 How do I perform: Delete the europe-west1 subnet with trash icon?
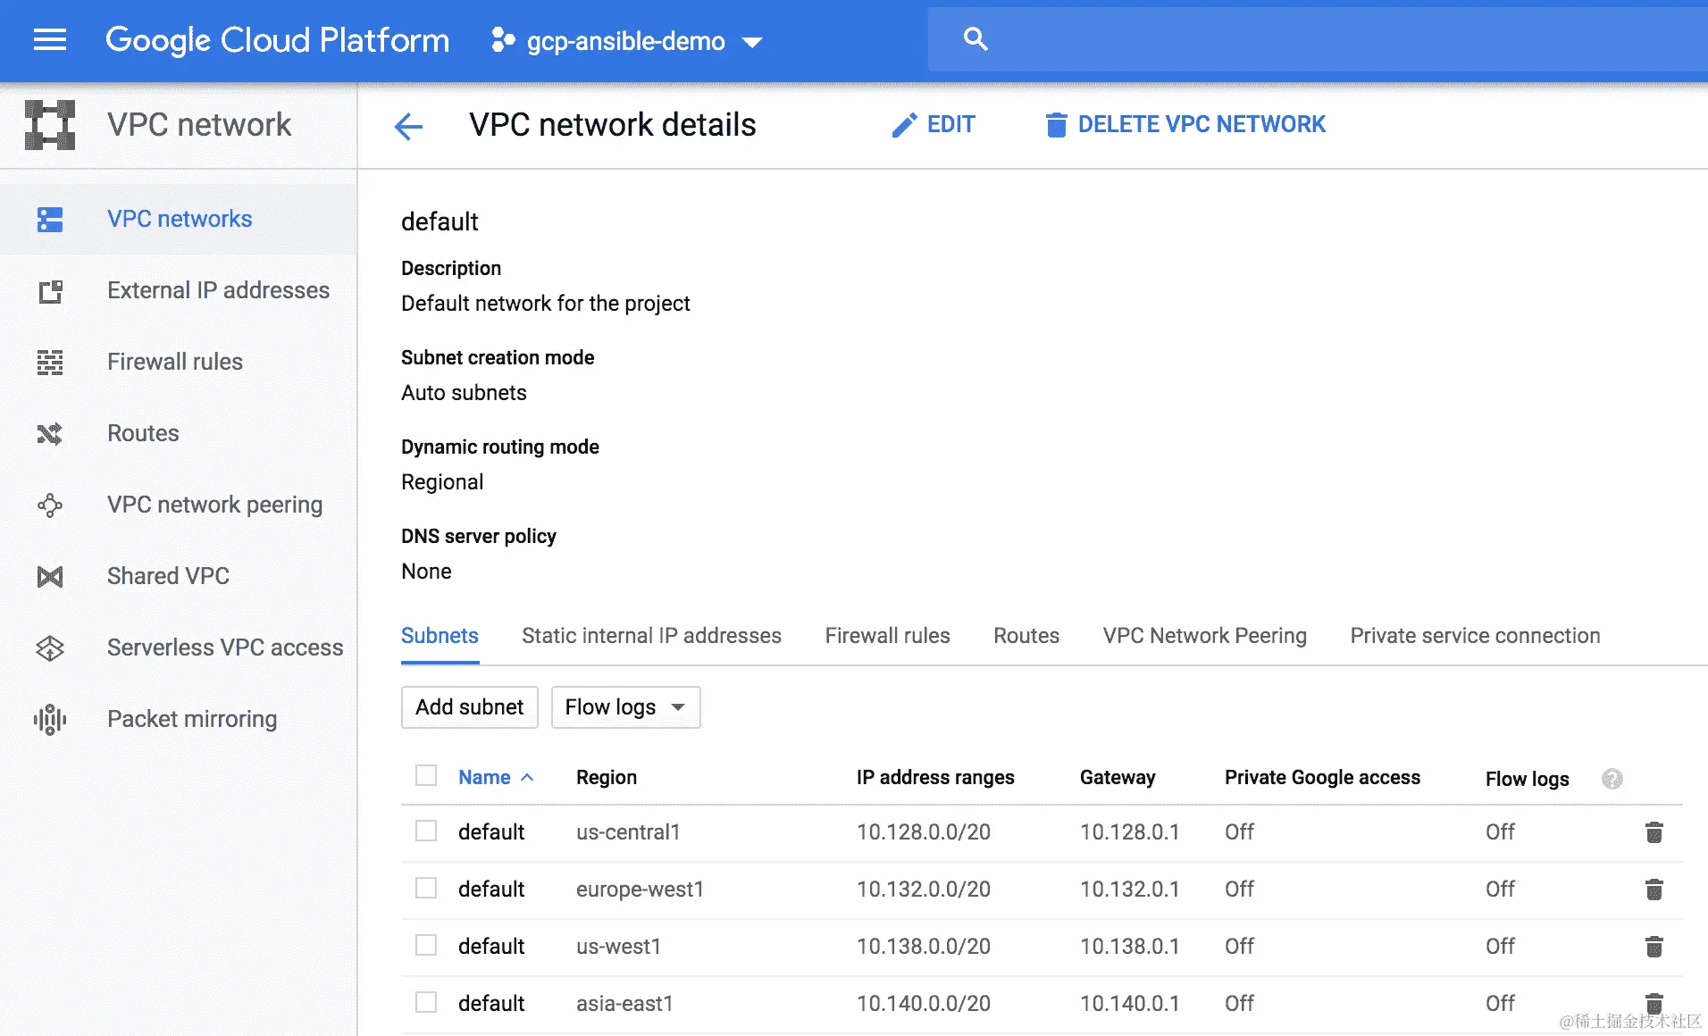(x=1654, y=890)
